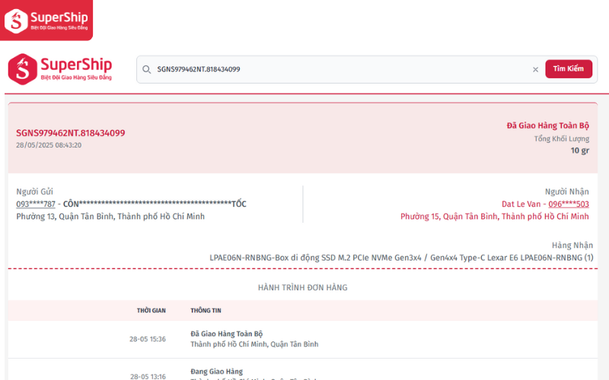Clear the search field with X icon
609x380 pixels.
click(535, 69)
